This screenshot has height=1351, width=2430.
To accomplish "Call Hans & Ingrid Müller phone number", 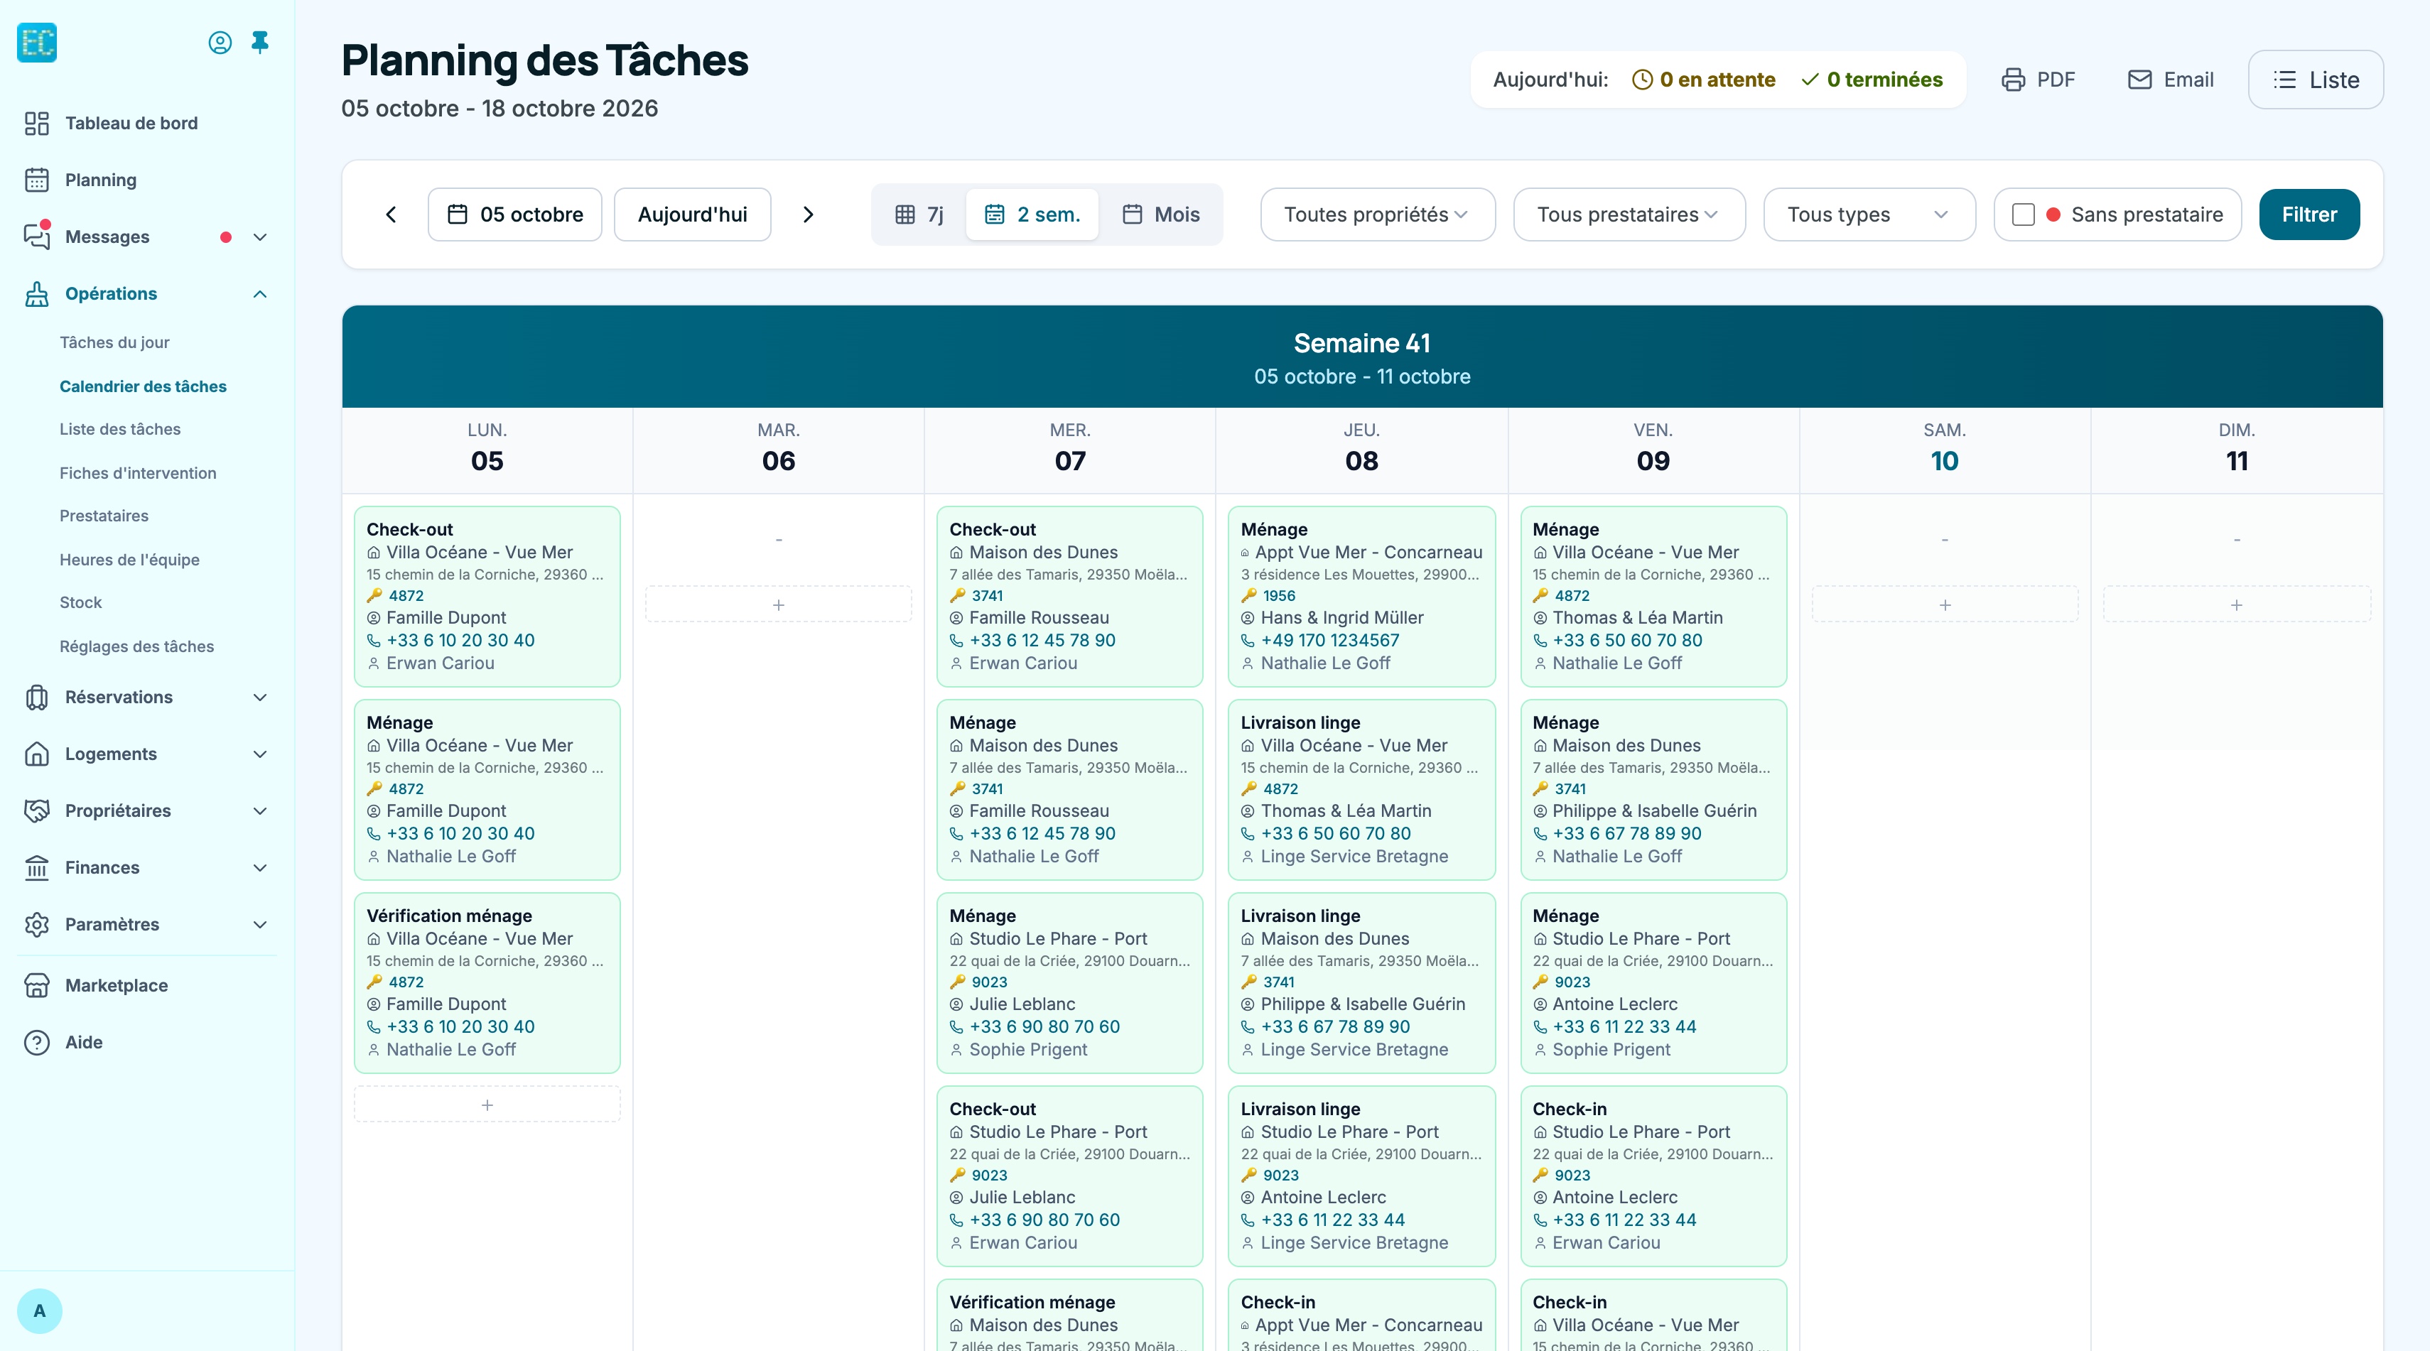I will (x=1329, y=640).
